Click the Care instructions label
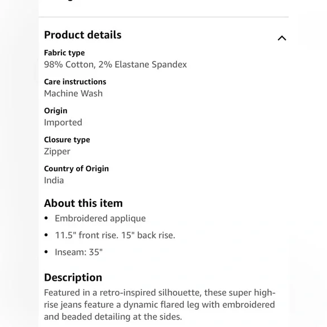The height and width of the screenshot is (327, 327). (x=75, y=82)
